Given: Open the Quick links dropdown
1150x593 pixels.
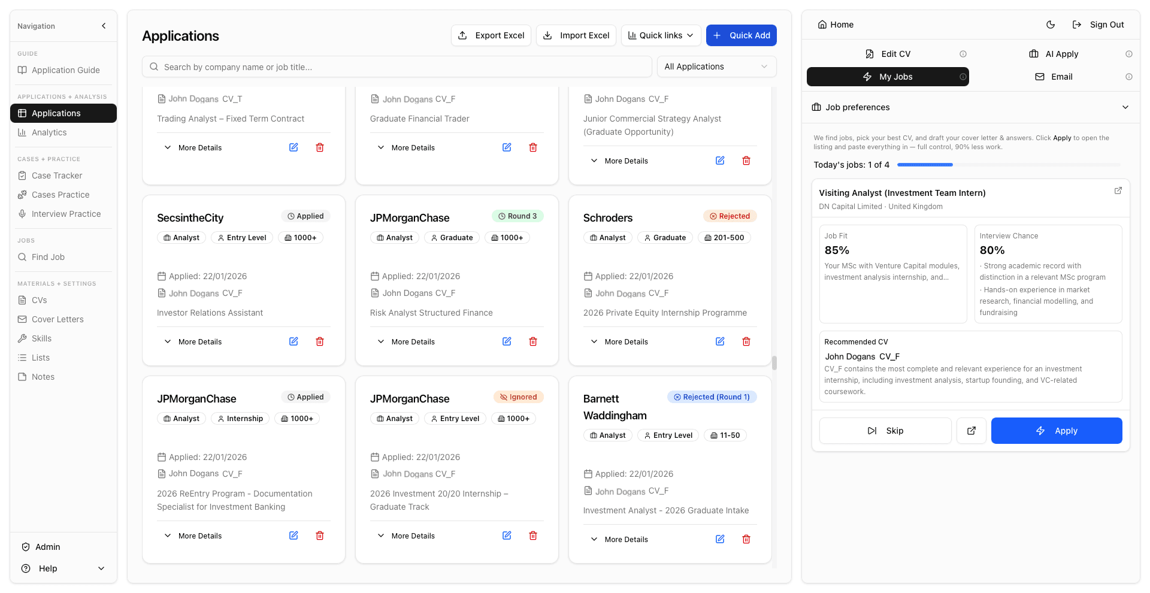Looking at the screenshot, I should 661,35.
